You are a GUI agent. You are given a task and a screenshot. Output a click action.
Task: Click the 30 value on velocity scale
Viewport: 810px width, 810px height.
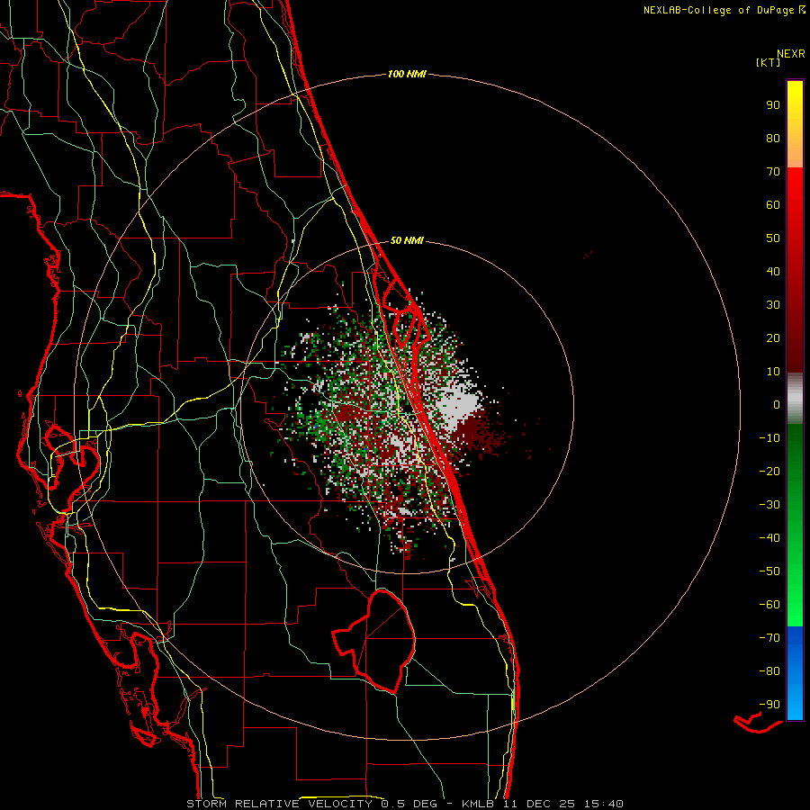coord(773,305)
